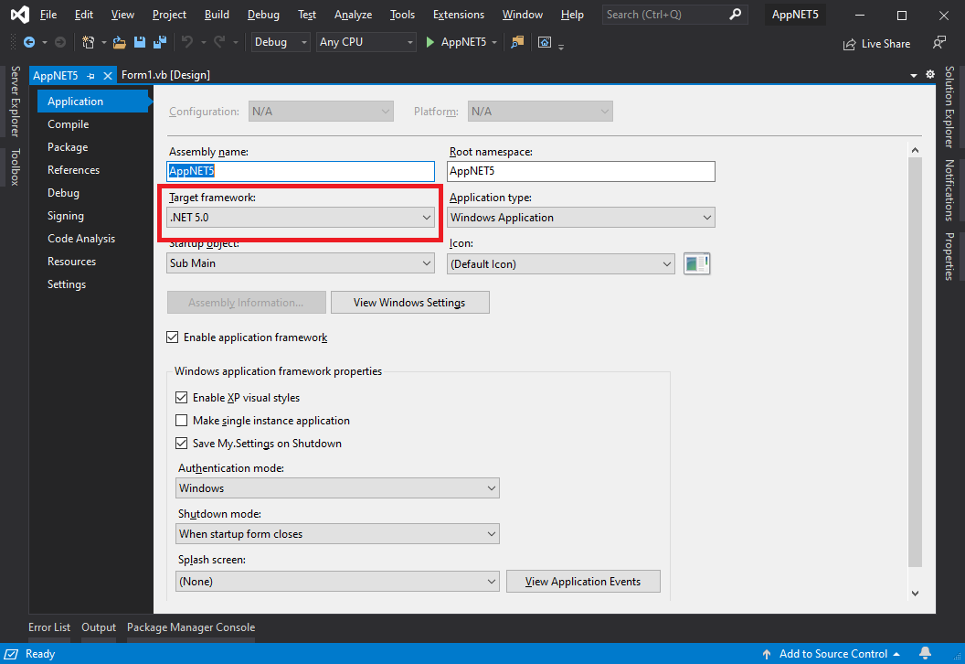965x664 pixels.
Task: Open the Target framework dropdown
Action: click(301, 218)
